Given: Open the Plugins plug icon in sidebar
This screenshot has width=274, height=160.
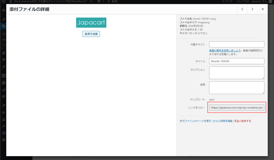Looking at the screenshot, I should point(4,112).
